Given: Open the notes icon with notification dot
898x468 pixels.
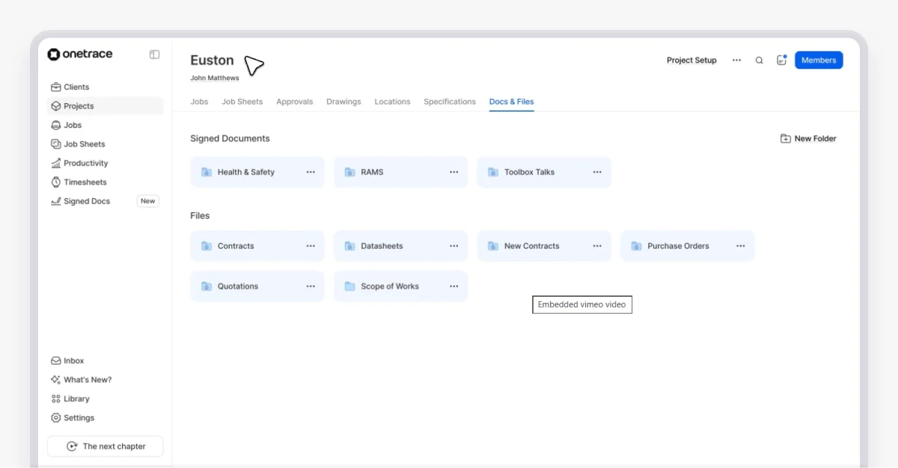Looking at the screenshot, I should click(781, 60).
